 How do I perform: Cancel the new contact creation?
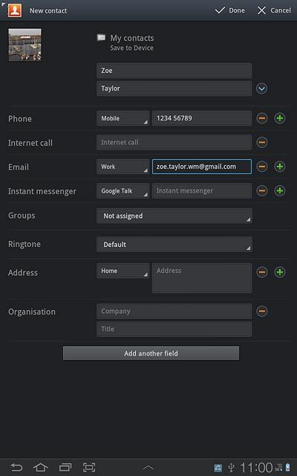(x=274, y=10)
